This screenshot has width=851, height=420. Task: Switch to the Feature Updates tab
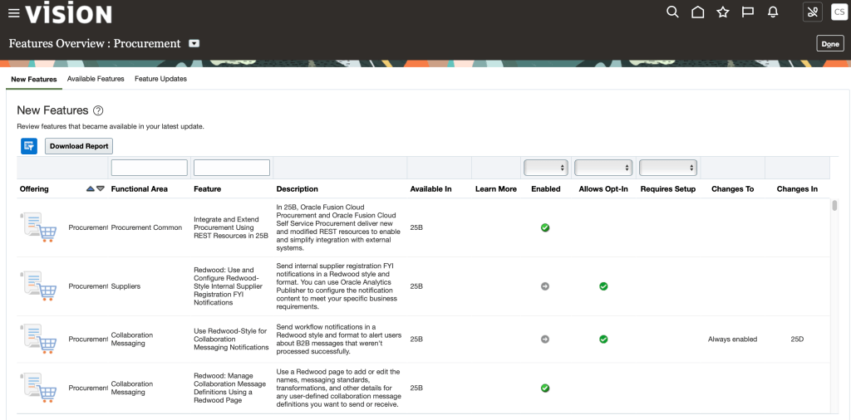160,79
